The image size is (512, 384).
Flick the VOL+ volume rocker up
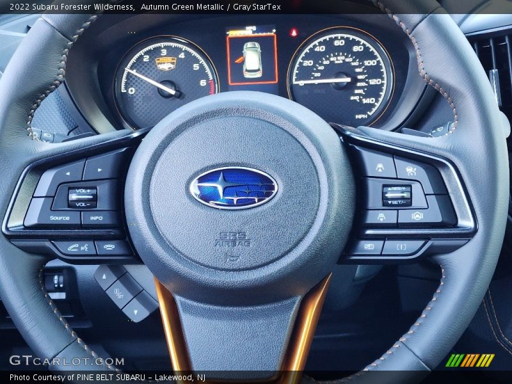tap(83, 191)
